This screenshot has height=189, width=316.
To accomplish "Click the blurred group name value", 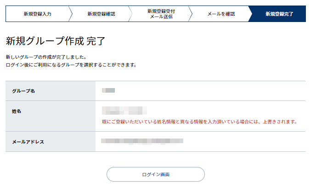I will (108, 90).
